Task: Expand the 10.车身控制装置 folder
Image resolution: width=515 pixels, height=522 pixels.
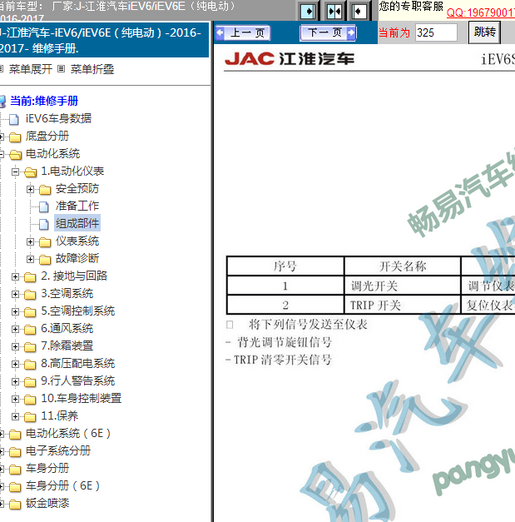Action: 15,399
